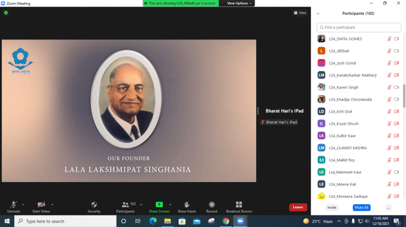The image size is (406, 227).
Task: Unmute the microphone
Action: point(13,204)
